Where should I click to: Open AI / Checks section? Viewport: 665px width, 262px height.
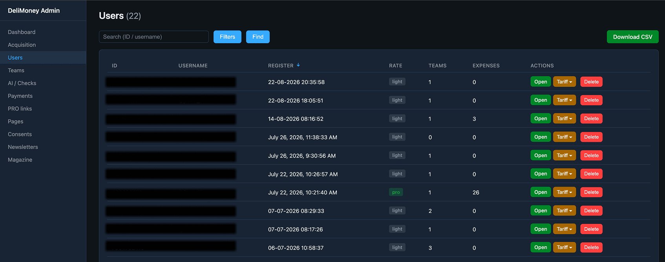tap(22, 83)
